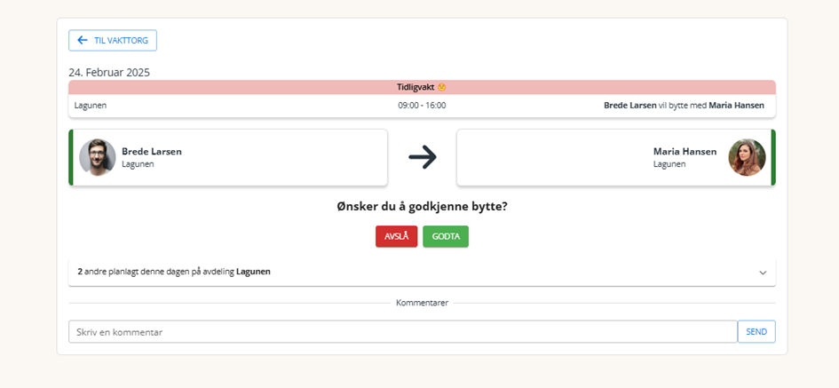Click SEND to post the comment

[756, 332]
